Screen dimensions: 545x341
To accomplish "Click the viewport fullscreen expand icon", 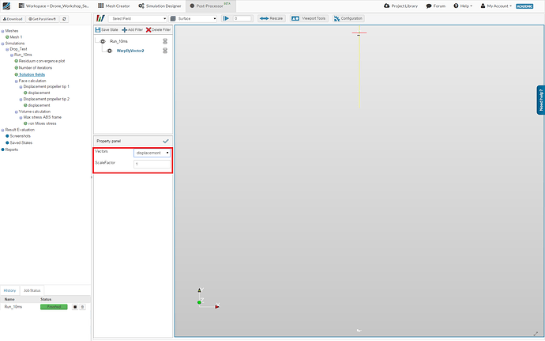I will (x=536, y=333).
